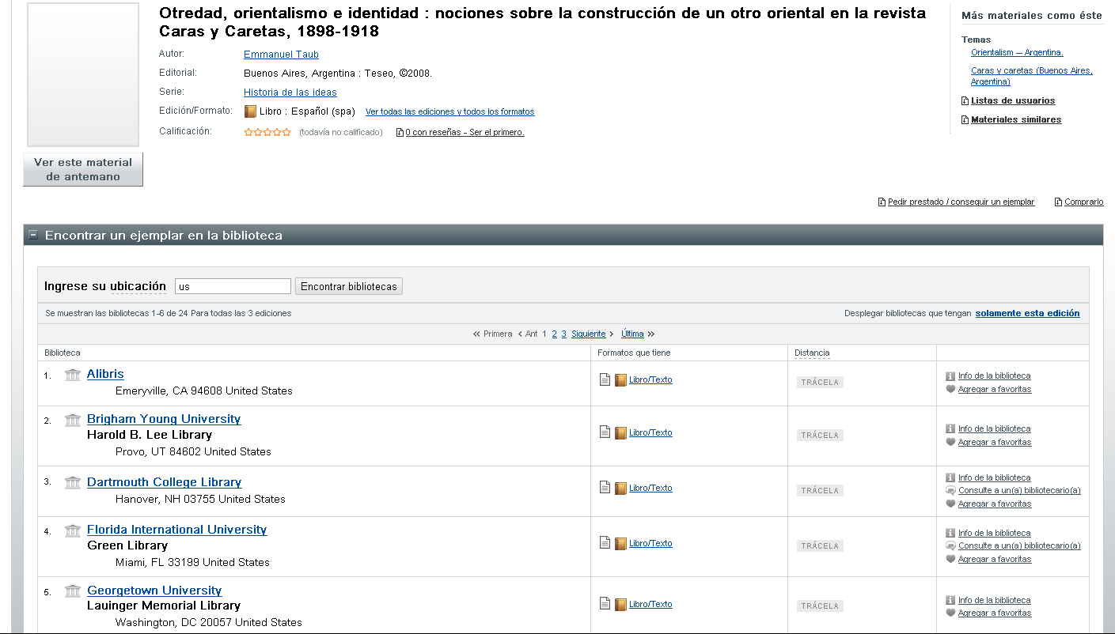The image size is (1115, 634).
Task: View all editions and formats link
Action: click(449, 112)
